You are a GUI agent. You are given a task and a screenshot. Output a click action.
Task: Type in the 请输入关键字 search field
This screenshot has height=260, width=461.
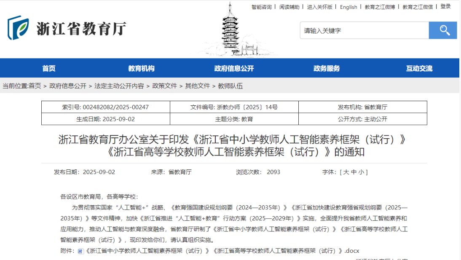pos(364,30)
